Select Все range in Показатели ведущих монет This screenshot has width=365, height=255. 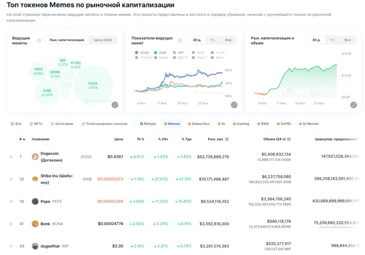point(228,40)
